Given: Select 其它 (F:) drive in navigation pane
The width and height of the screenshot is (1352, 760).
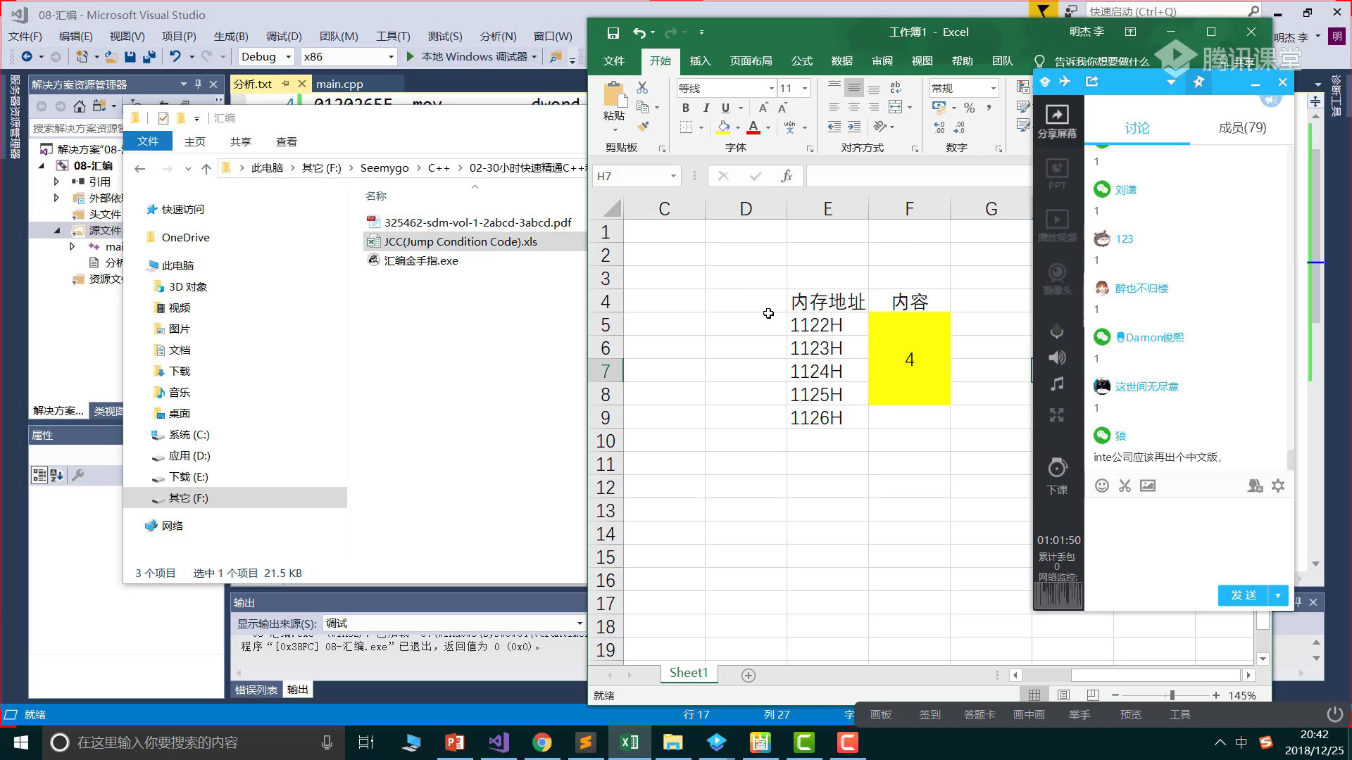Looking at the screenshot, I should point(188,498).
